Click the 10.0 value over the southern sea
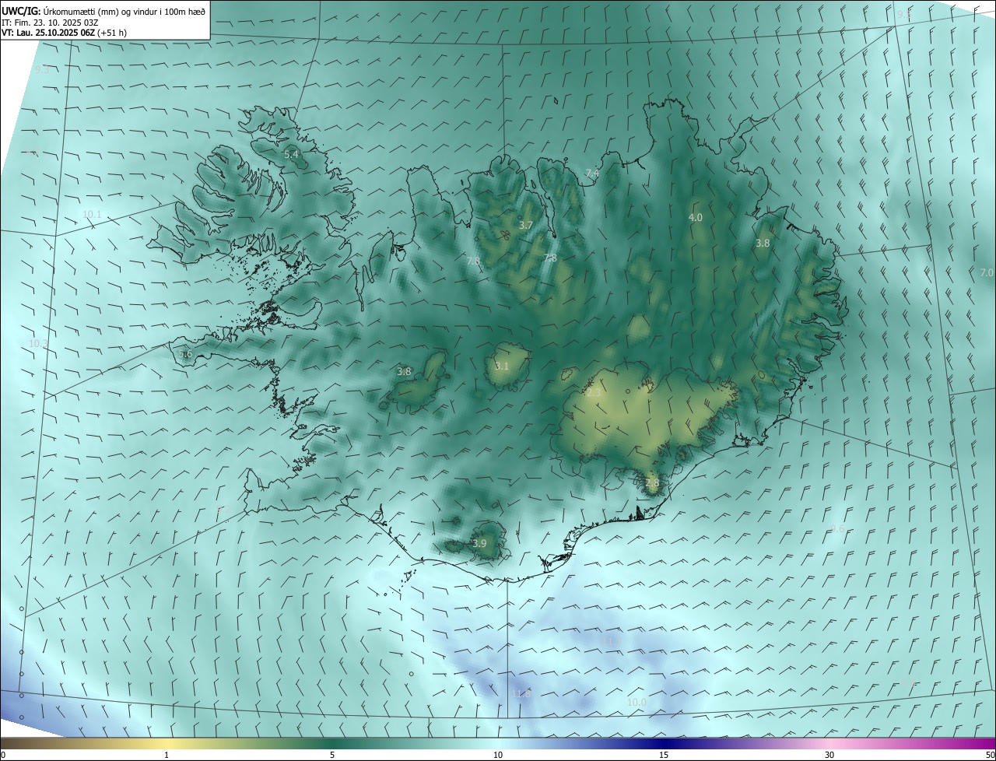 click(637, 703)
